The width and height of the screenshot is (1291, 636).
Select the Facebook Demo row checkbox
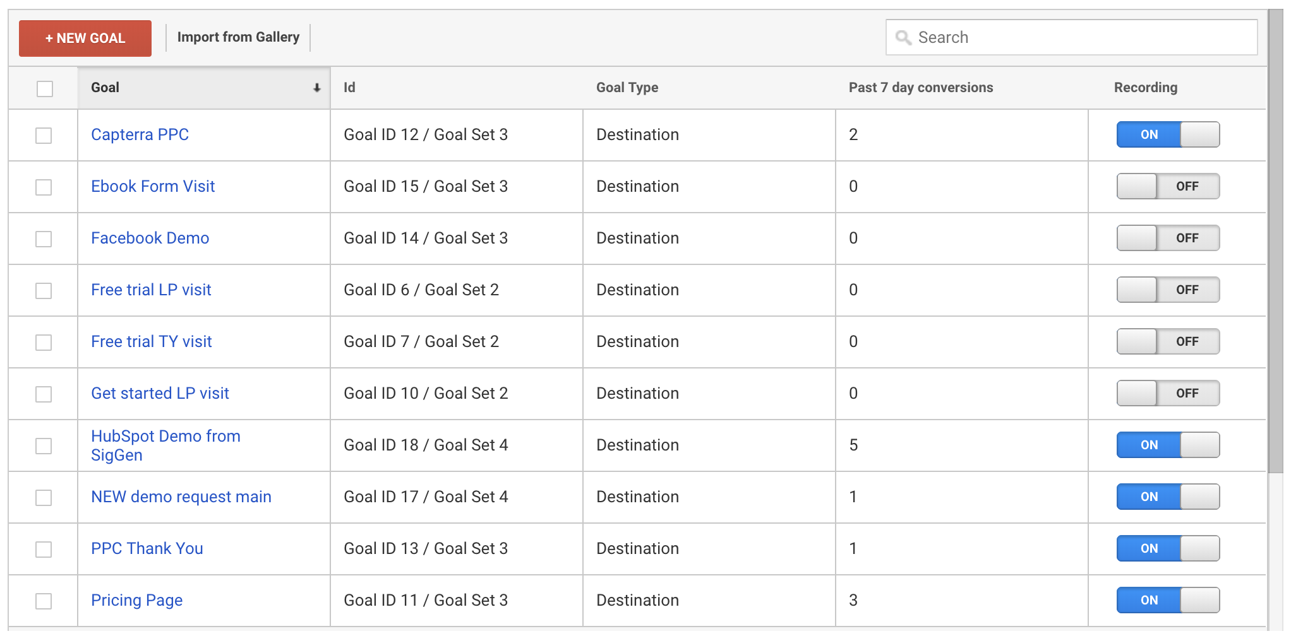44,239
